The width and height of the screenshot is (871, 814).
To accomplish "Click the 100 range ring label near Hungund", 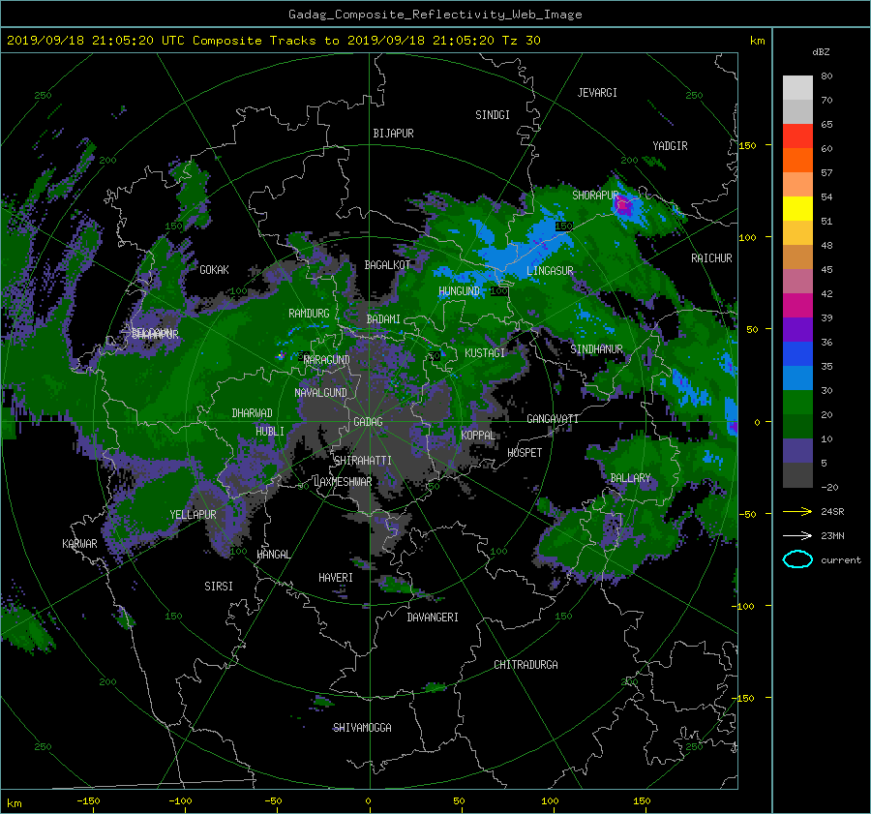I will click(498, 291).
